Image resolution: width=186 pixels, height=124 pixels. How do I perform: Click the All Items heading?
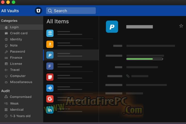click(x=58, y=21)
